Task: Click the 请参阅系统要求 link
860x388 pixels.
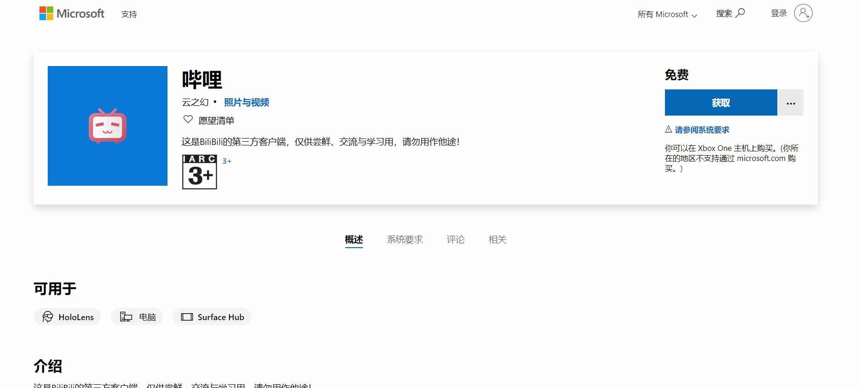Action: coord(702,130)
